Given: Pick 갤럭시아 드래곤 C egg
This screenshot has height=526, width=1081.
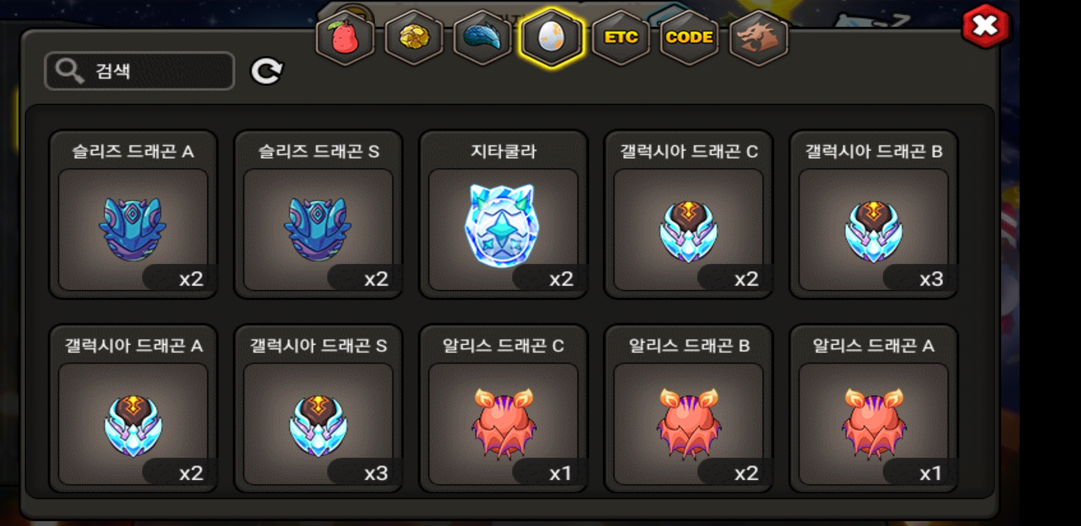Looking at the screenshot, I should point(688,214).
